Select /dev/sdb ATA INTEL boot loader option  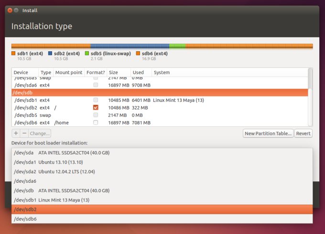click(x=162, y=190)
